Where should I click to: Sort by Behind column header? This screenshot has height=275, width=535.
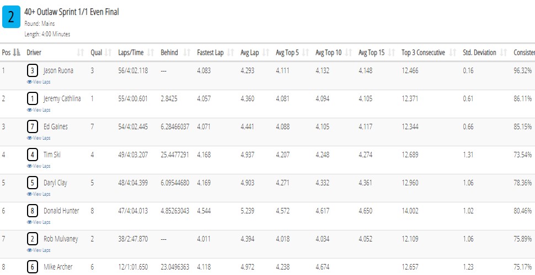[169, 53]
